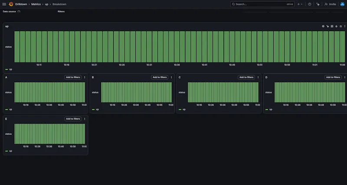Image resolution: width=347 pixels, height=185 pixels.
Task: Click panel C title
Action: pos(180,77)
